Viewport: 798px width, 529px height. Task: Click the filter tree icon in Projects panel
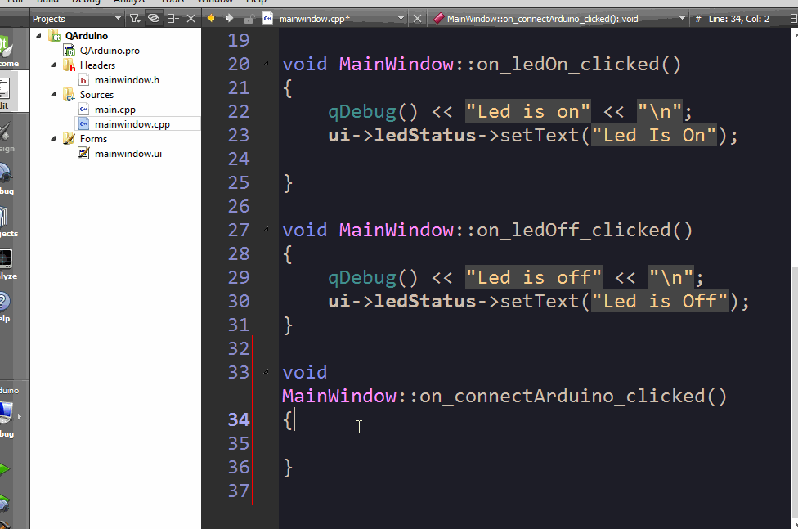135,18
